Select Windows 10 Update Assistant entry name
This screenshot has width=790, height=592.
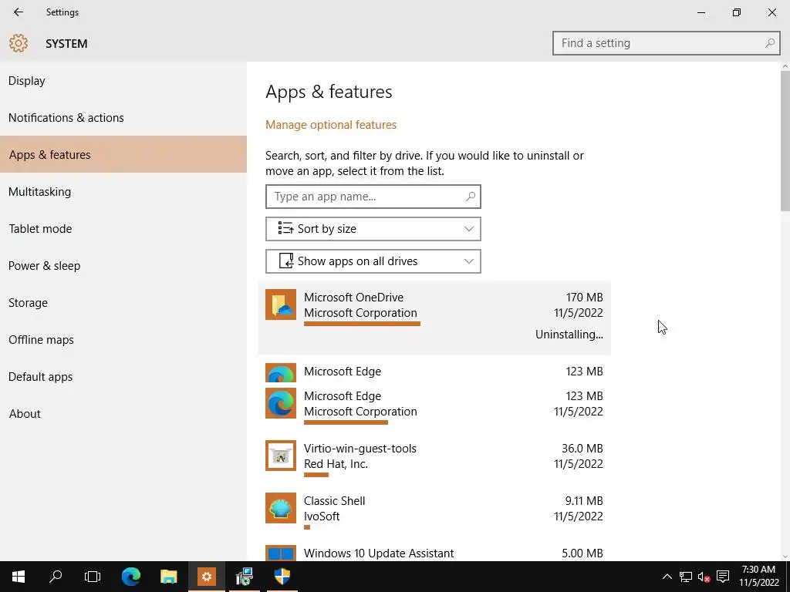379,553
